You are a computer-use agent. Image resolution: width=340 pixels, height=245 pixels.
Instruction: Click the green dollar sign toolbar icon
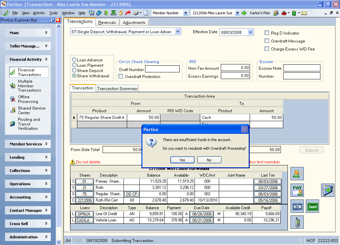[106, 13]
